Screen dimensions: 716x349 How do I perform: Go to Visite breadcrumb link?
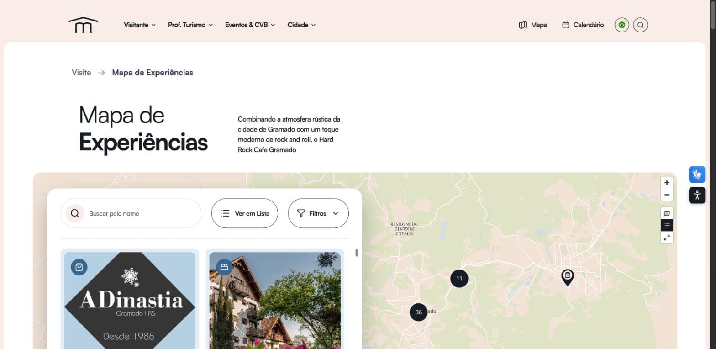click(x=81, y=73)
